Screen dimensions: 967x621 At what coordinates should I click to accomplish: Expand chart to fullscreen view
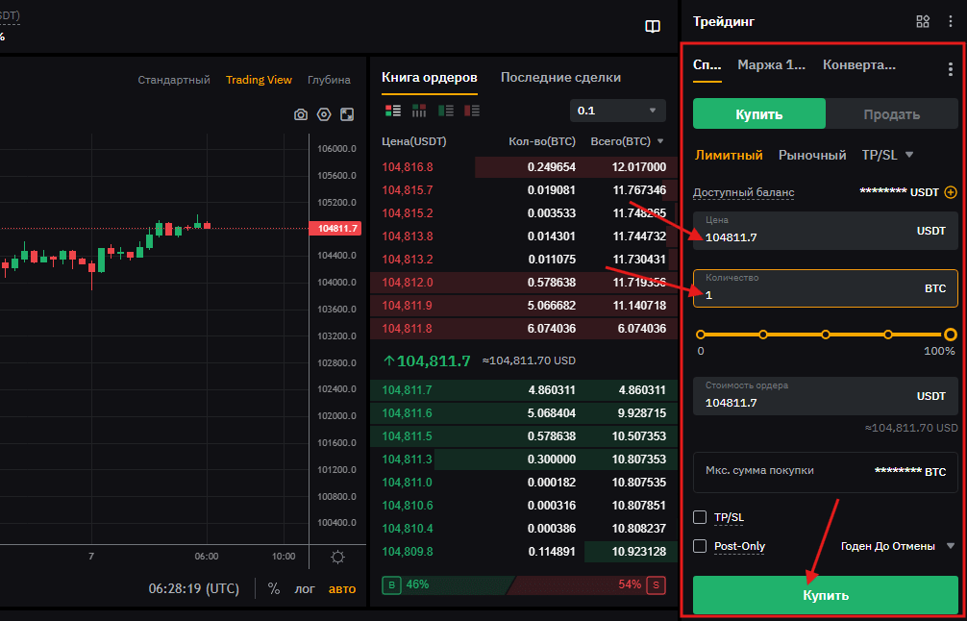coord(347,114)
